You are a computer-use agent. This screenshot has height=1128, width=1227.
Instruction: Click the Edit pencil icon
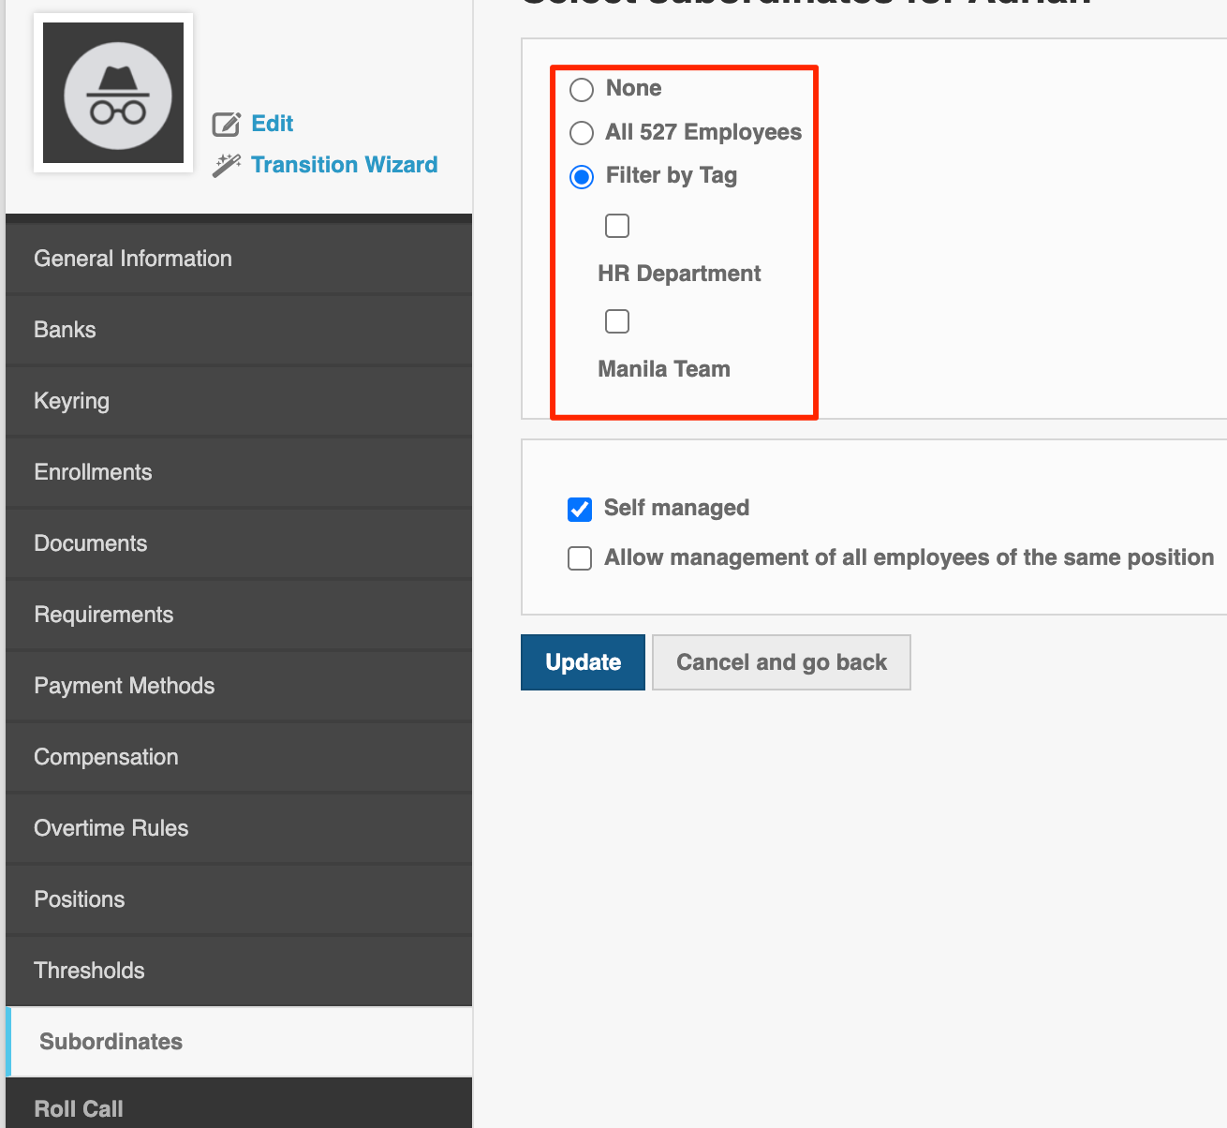click(x=226, y=124)
